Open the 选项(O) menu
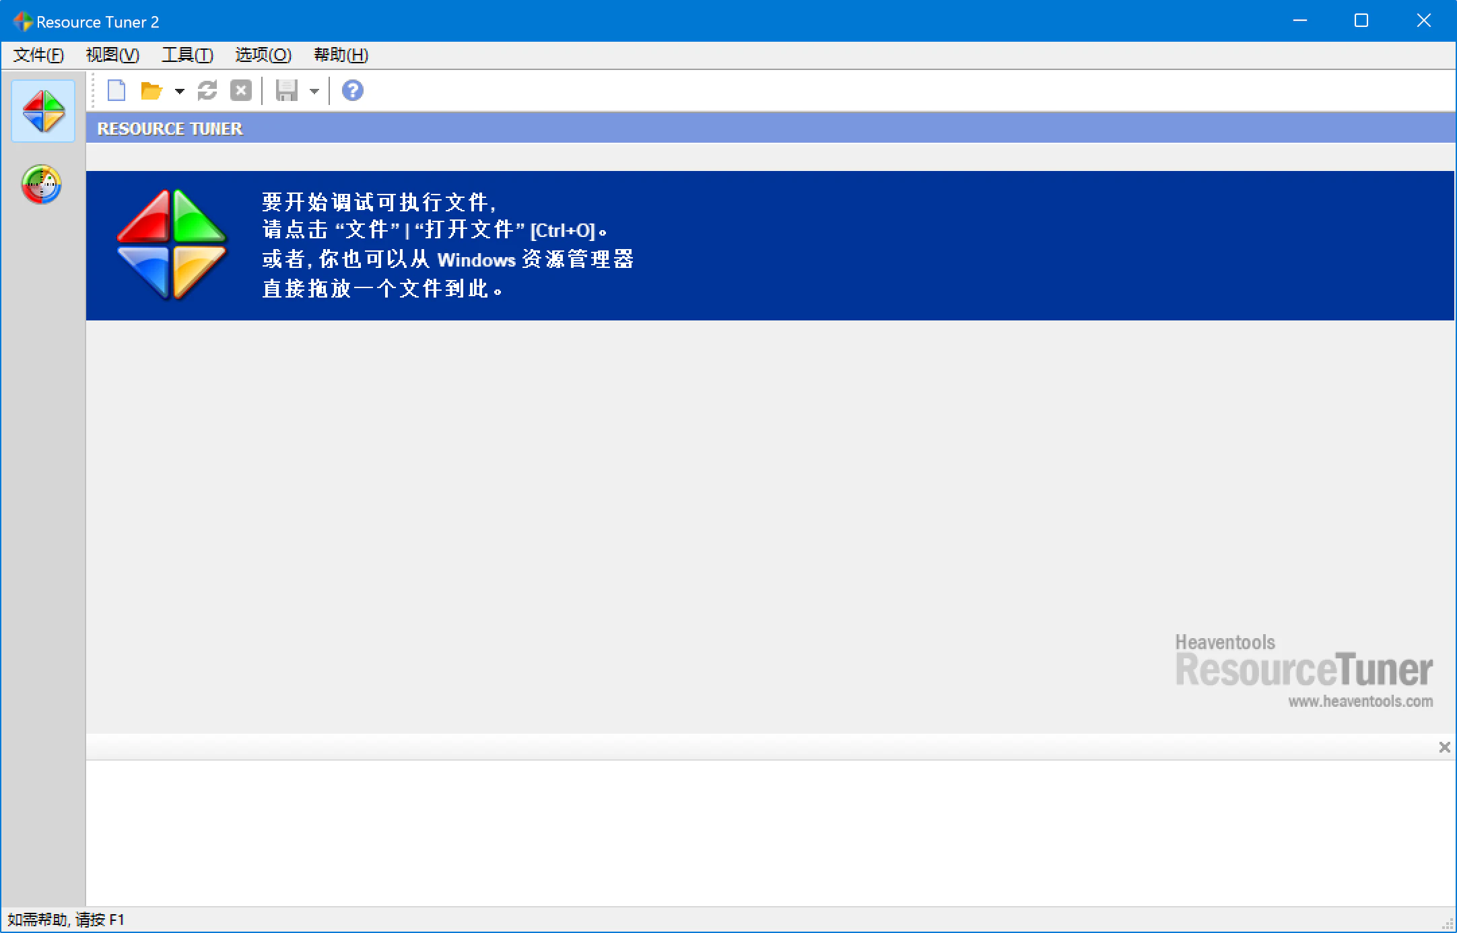Image resolution: width=1457 pixels, height=933 pixels. click(263, 55)
